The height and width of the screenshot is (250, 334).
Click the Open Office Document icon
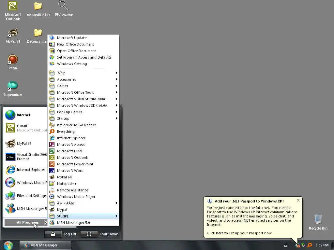pos(52,51)
